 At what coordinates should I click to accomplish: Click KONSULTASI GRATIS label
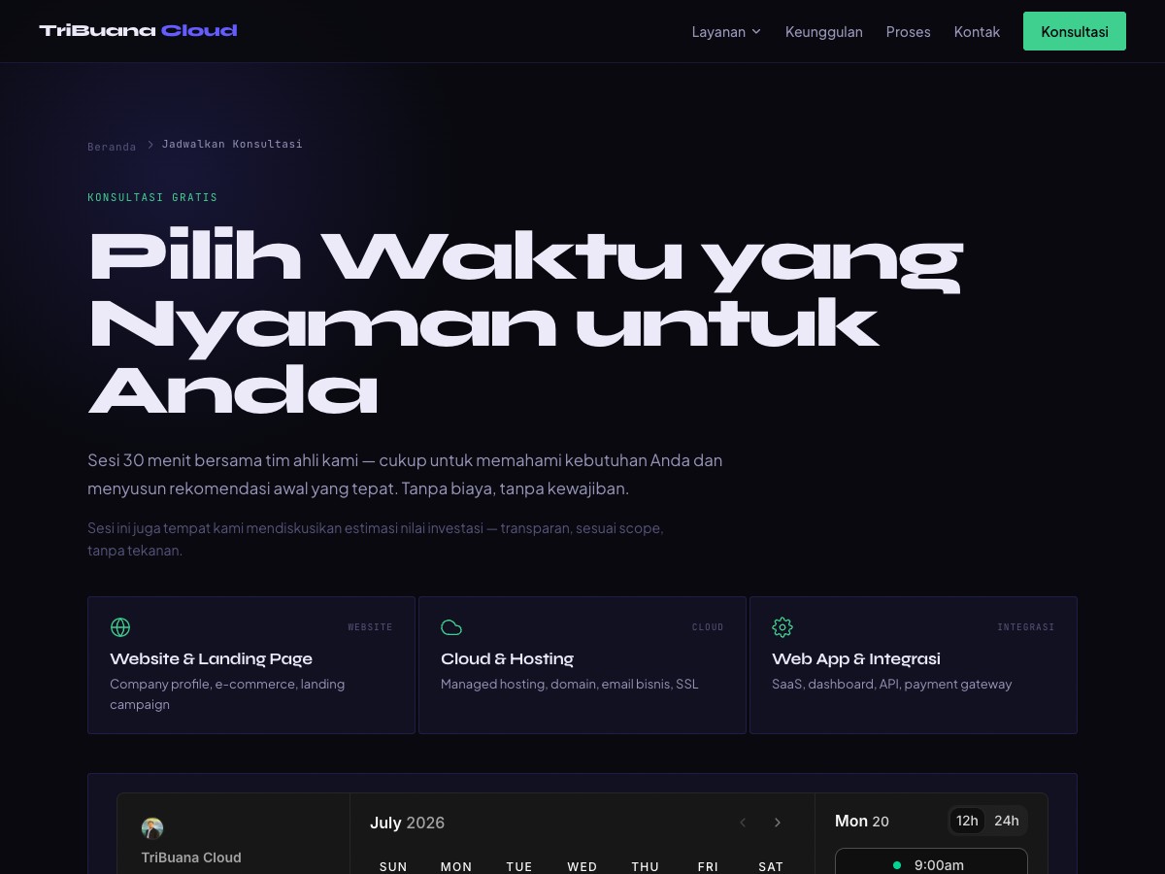pos(152,197)
